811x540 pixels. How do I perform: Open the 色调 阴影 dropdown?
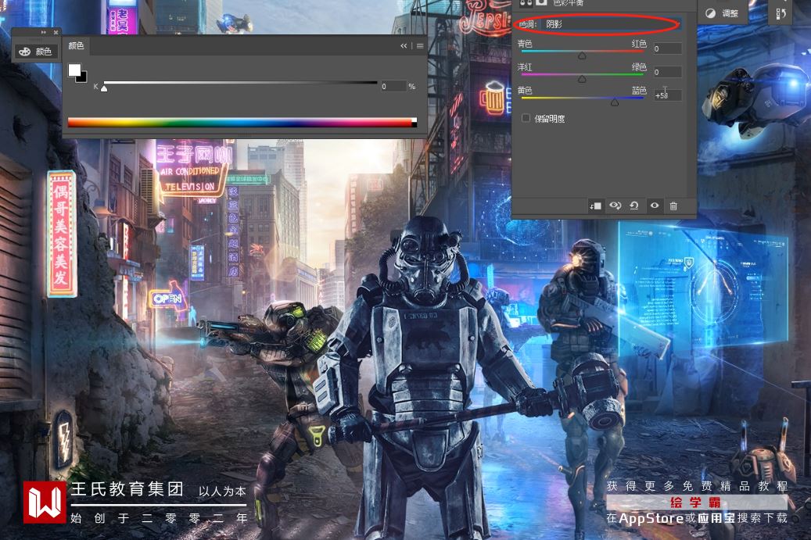(612, 23)
